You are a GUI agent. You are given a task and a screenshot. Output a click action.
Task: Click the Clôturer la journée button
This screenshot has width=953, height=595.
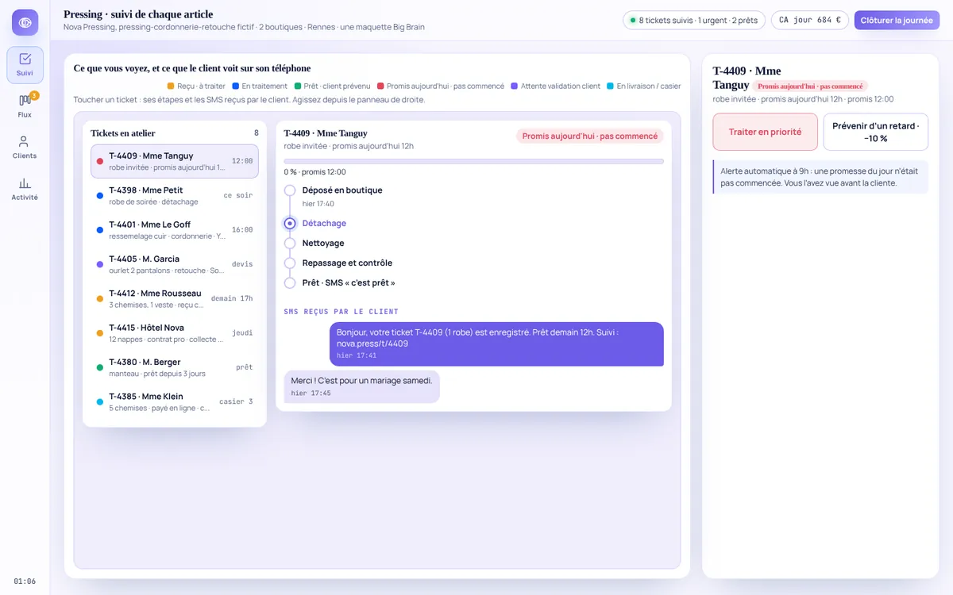[x=897, y=20]
